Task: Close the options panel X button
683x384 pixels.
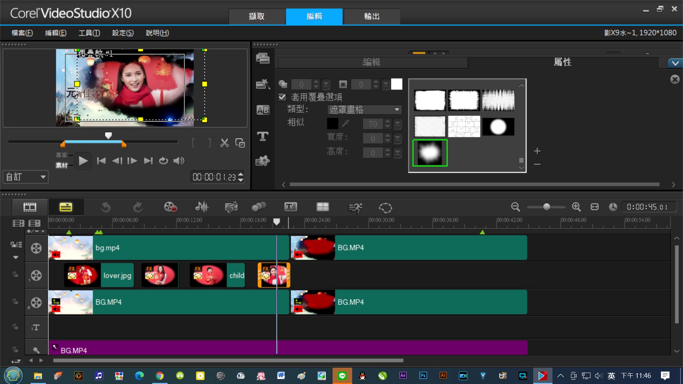Action: tap(675, 79)
